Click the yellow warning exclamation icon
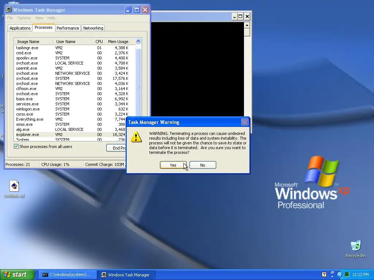374x280 pixels. (136, 137)
